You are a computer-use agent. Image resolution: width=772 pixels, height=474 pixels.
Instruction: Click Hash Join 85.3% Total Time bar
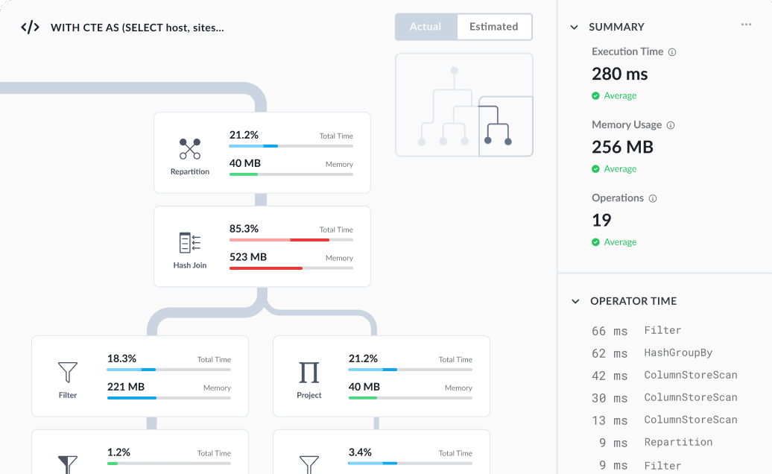[291, 240]
